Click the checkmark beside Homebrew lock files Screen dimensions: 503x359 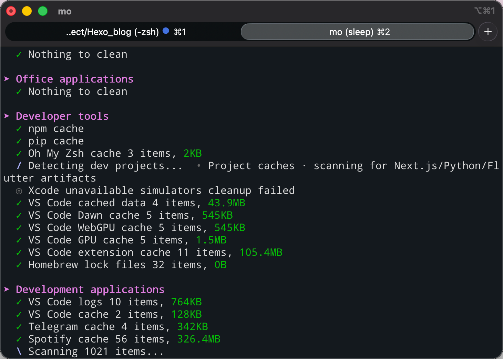click(19, 265)
